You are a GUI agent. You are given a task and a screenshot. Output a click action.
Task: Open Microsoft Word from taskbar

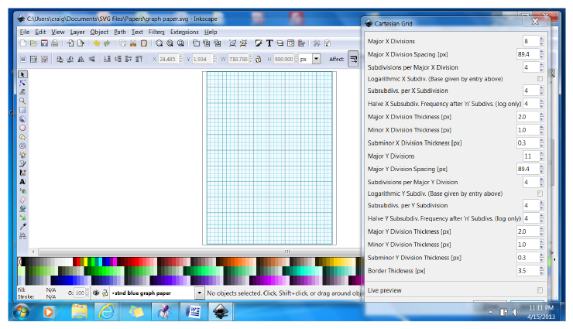tap(193, 311)
